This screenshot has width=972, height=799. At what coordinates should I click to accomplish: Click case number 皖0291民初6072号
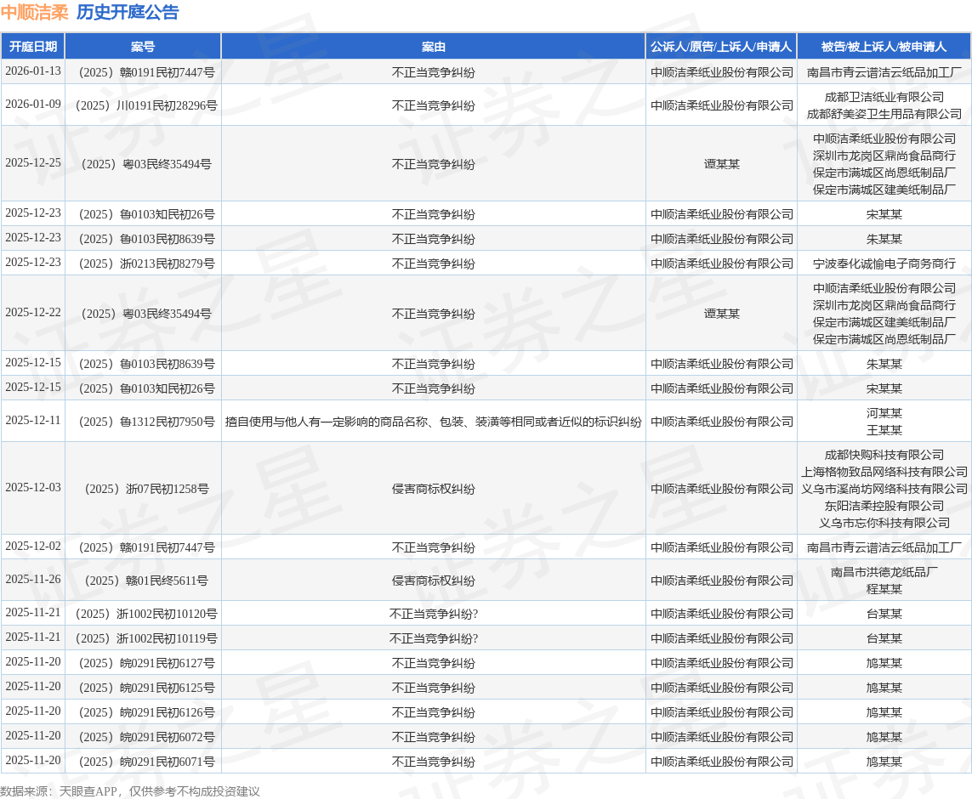146,738
